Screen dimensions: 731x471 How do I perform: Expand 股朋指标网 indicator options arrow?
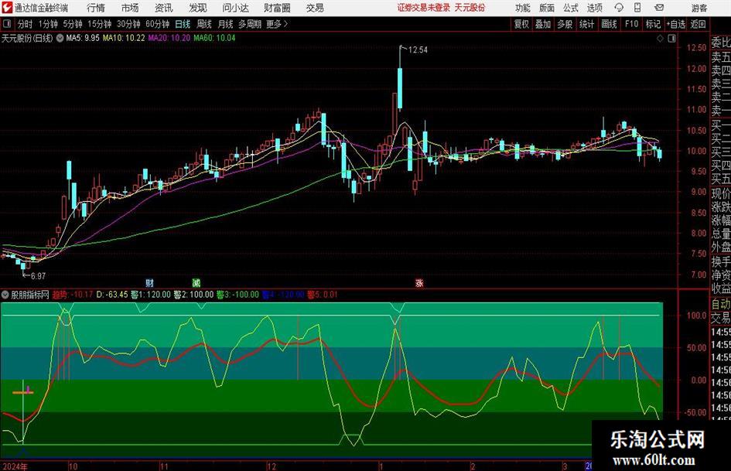(x=7, y=295)
